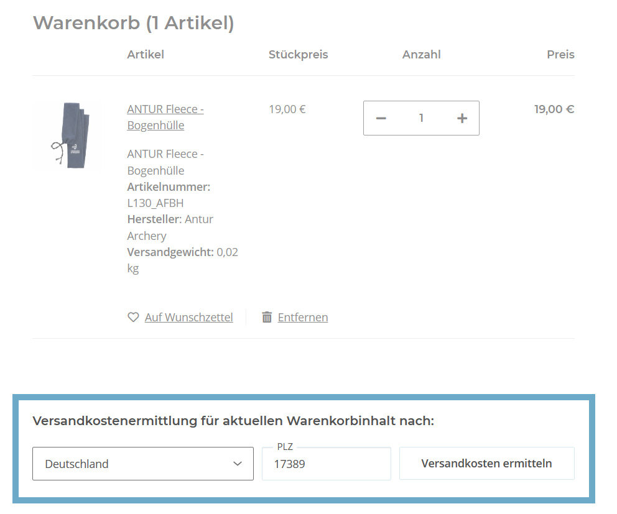Click the article number L130_AFBH
617x514 pixels.
tap(155, 203)
